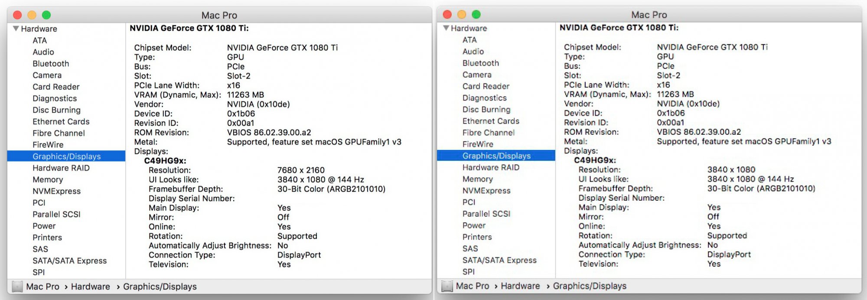Choose Disc Burning in right window sidebar
Image resolution: width=867 pixels, height=300 pixels.
tap(486, 110)
